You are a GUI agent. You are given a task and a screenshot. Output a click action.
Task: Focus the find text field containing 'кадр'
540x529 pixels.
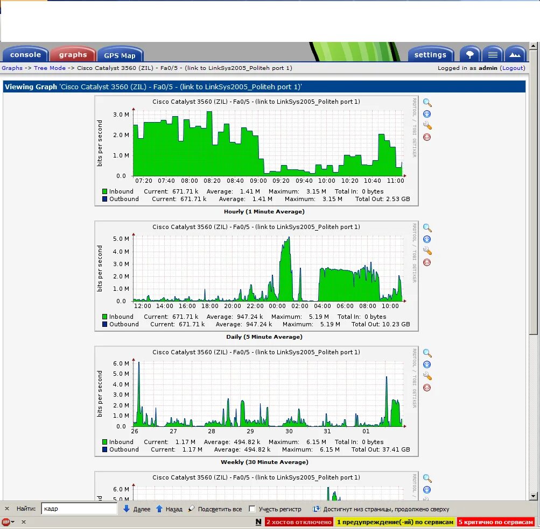tap(79, 509)
